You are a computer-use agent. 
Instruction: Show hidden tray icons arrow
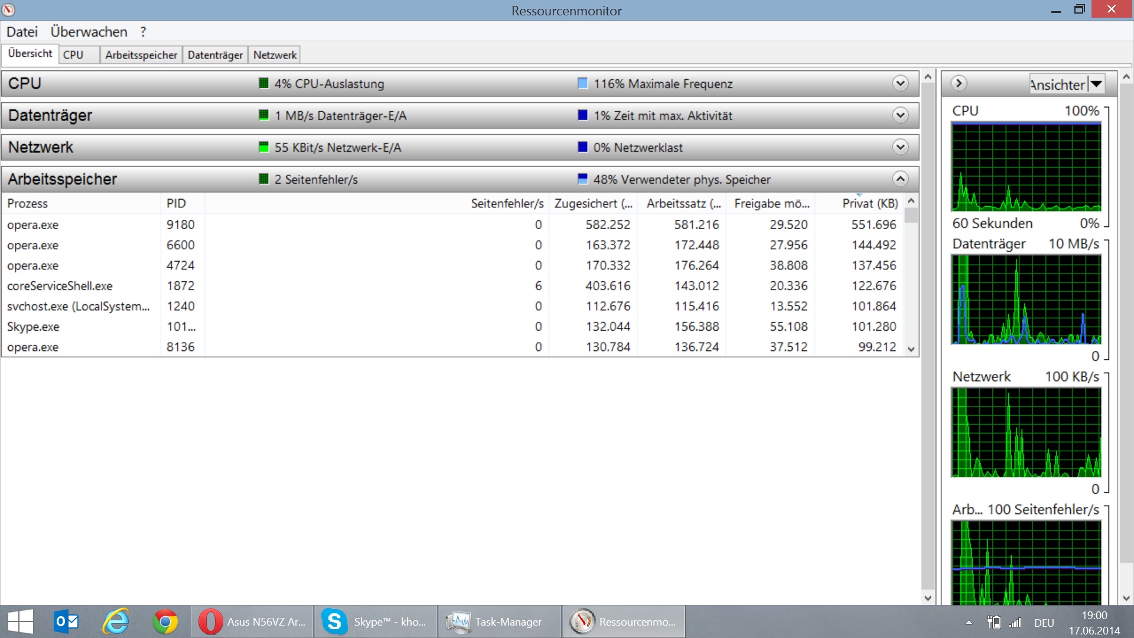(969, 622)
